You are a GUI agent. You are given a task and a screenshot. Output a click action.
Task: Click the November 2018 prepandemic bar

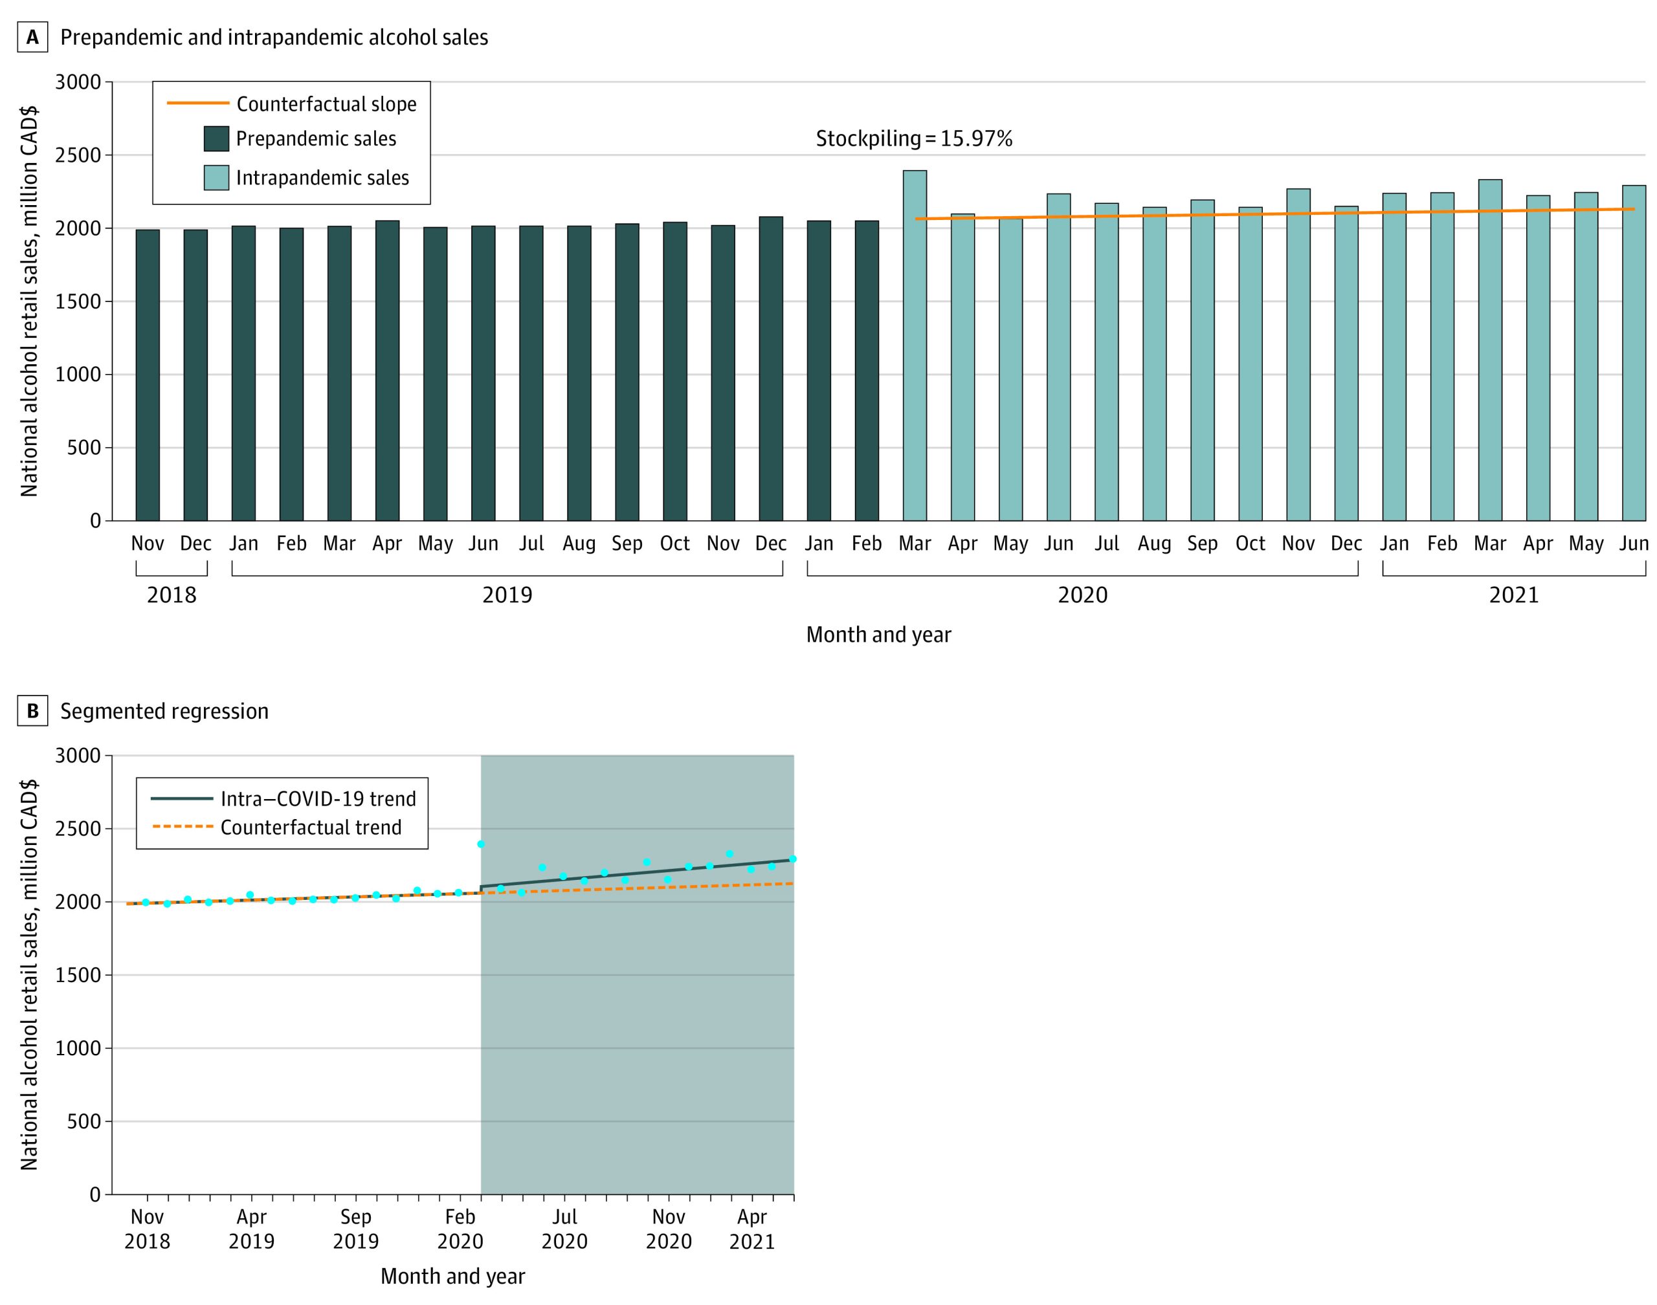click(148, 375)
